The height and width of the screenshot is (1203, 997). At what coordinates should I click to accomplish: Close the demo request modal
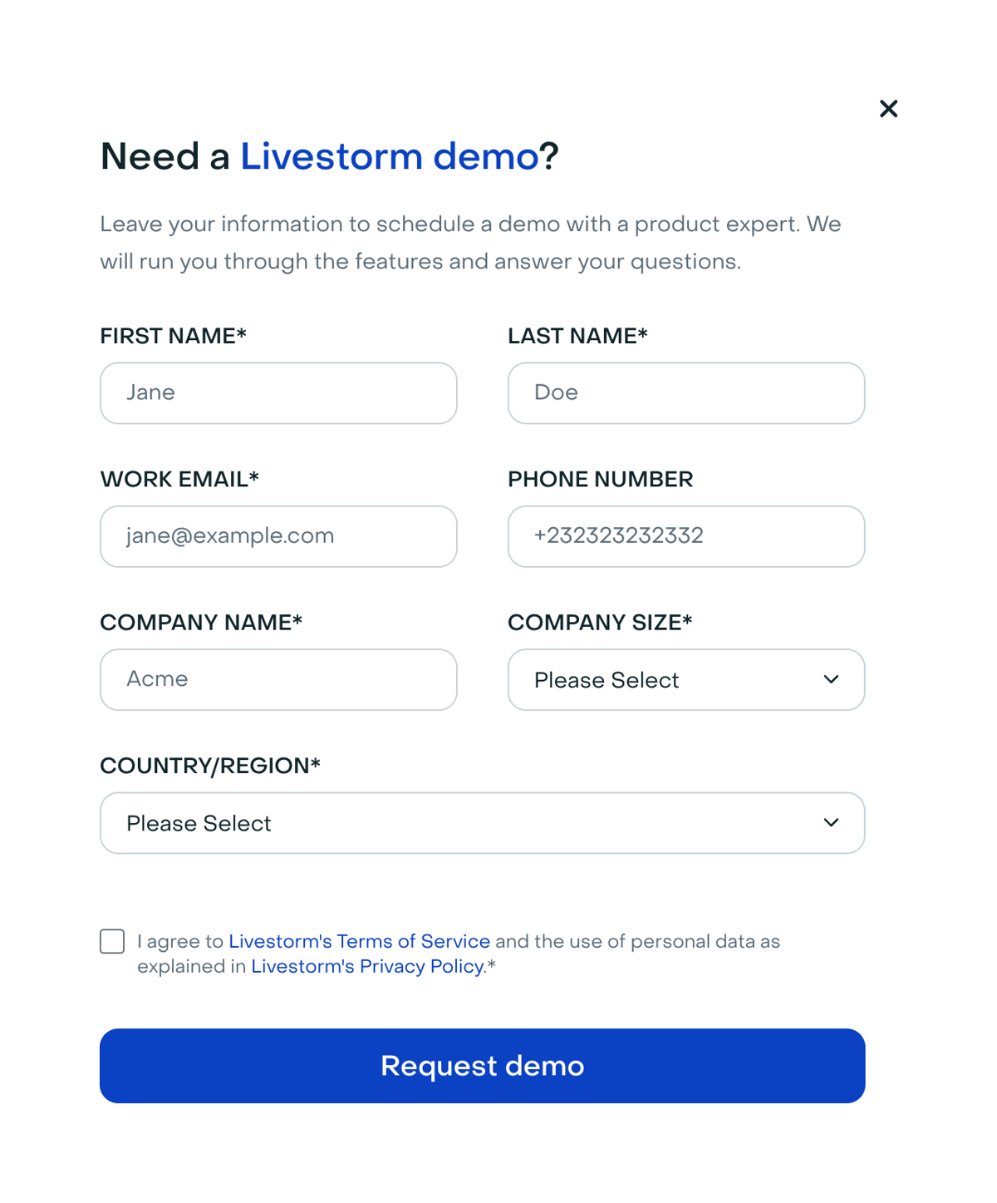(x=888, y=109)
